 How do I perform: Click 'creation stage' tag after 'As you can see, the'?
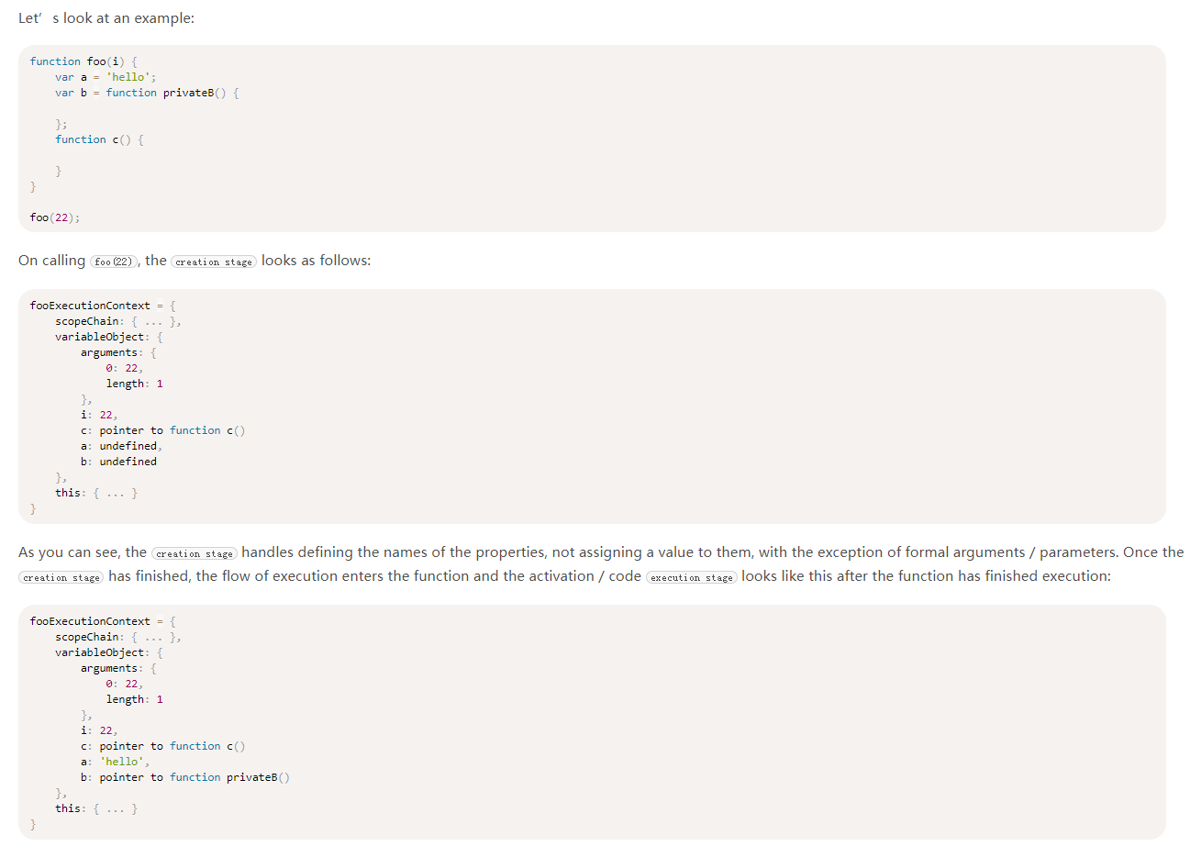(x=195, y=553)
